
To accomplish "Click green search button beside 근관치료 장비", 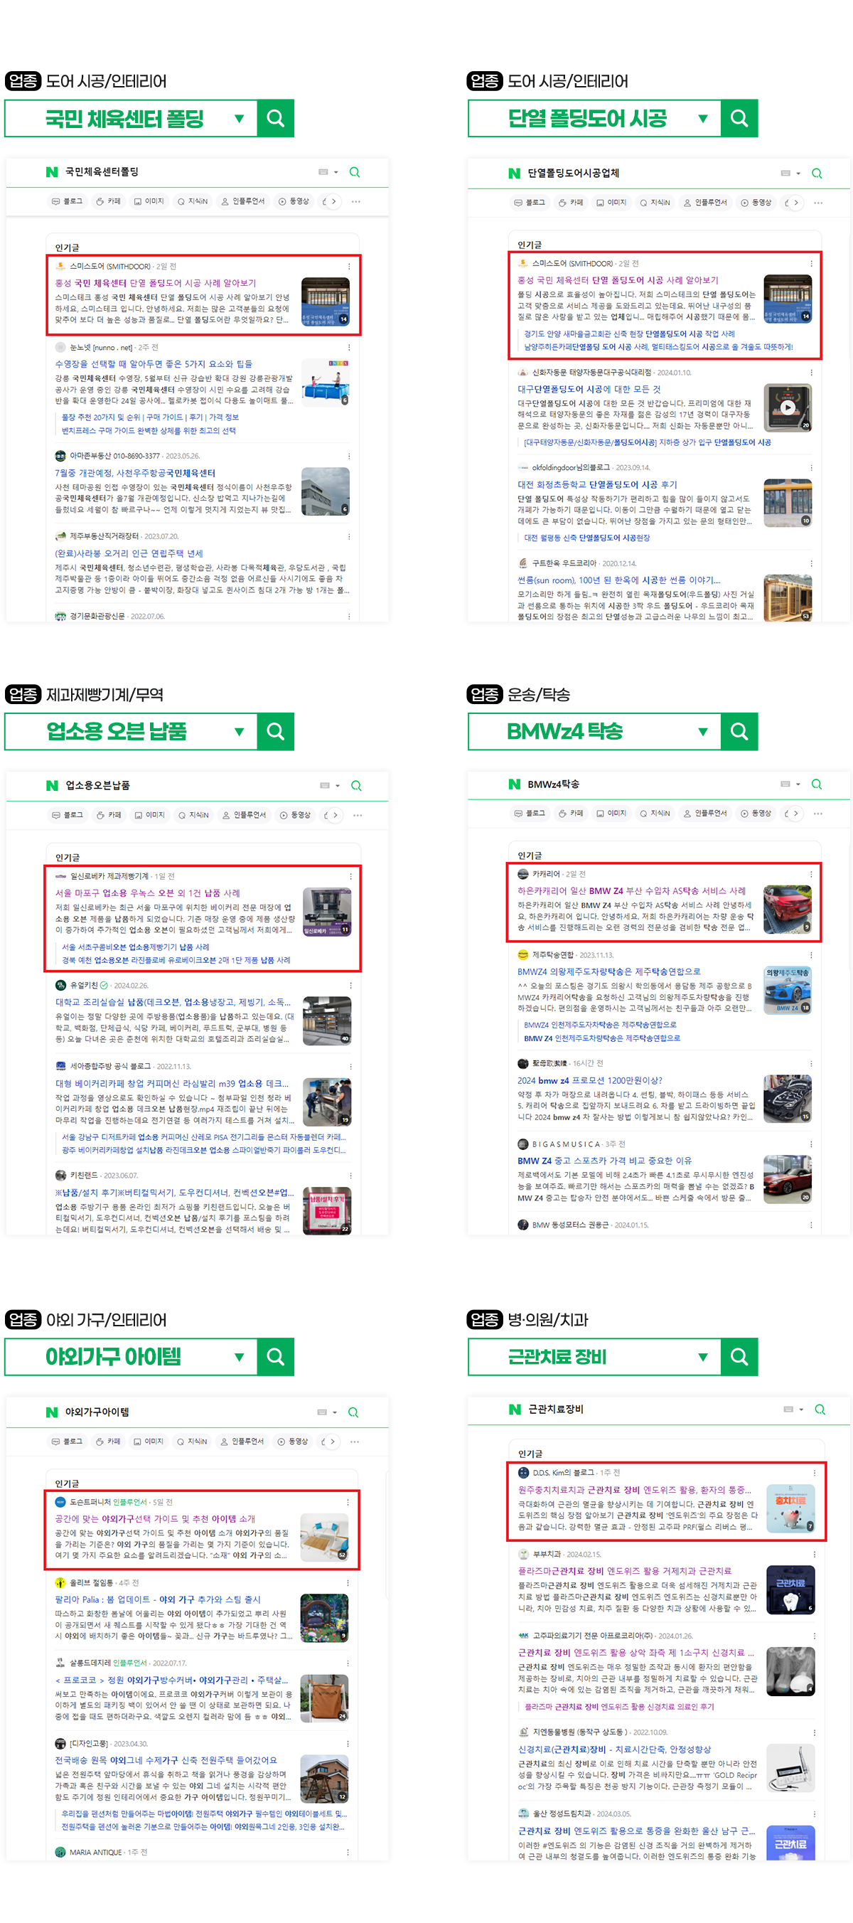I will [739, 1356].
